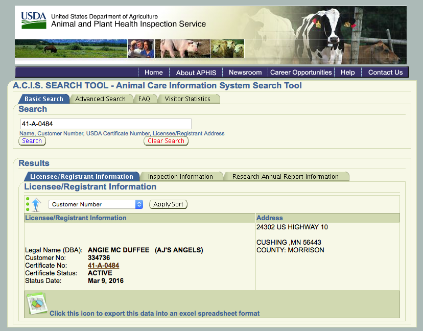This screenshot has width=423, height=331.
Task: Click the pig banner photo
Action: click(182, 49)
